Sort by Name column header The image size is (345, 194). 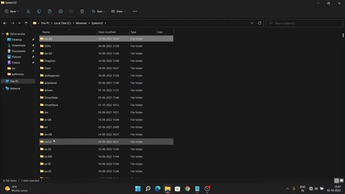pyautogui.click(x=68, y=32)
